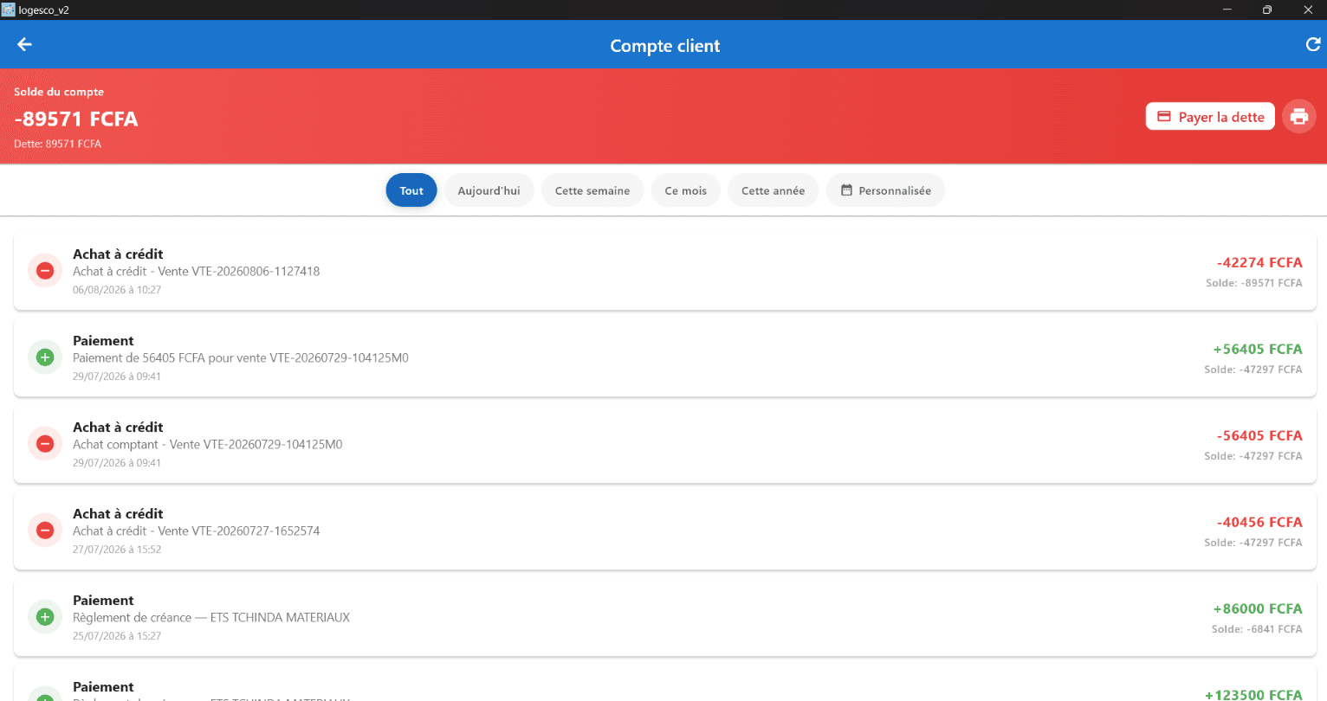Go back using the arrow icon

(x=24, y=45)
